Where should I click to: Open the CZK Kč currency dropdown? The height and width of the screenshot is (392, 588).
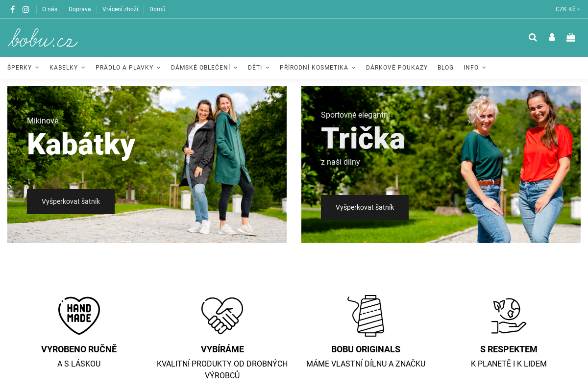coord(568,9)
